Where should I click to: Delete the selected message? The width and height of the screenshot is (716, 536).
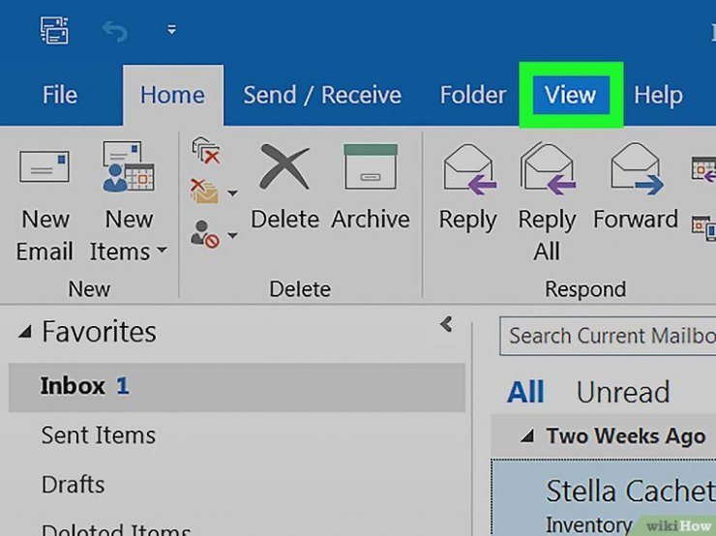[284, 187]
